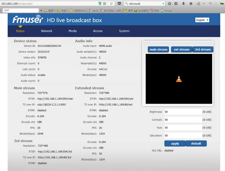Expand the toolbar search engine dropdown arrow

pos(41,10)
